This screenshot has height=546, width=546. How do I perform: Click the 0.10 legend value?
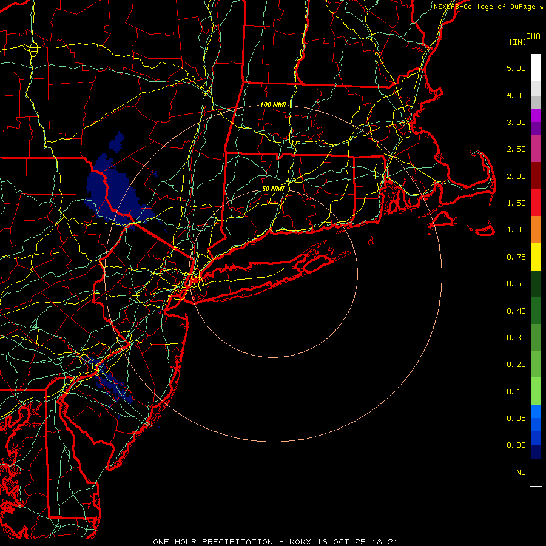coord(516,392)
